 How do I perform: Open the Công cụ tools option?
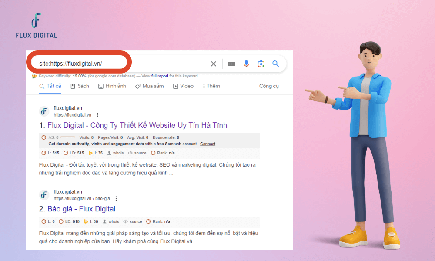(269, 86)
